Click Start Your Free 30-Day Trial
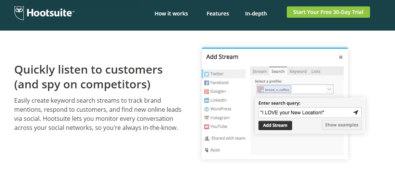Viewport: 395px width, 188px height. (x=328, y=12)
